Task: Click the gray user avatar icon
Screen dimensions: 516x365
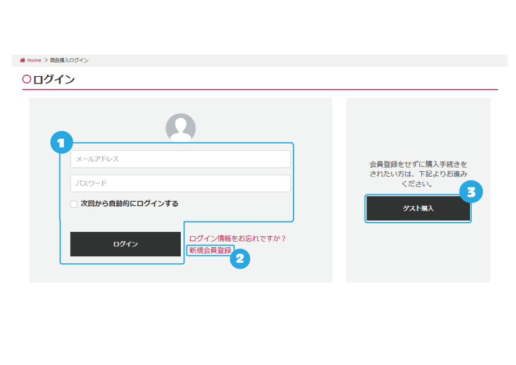Action: pos(180,128)
